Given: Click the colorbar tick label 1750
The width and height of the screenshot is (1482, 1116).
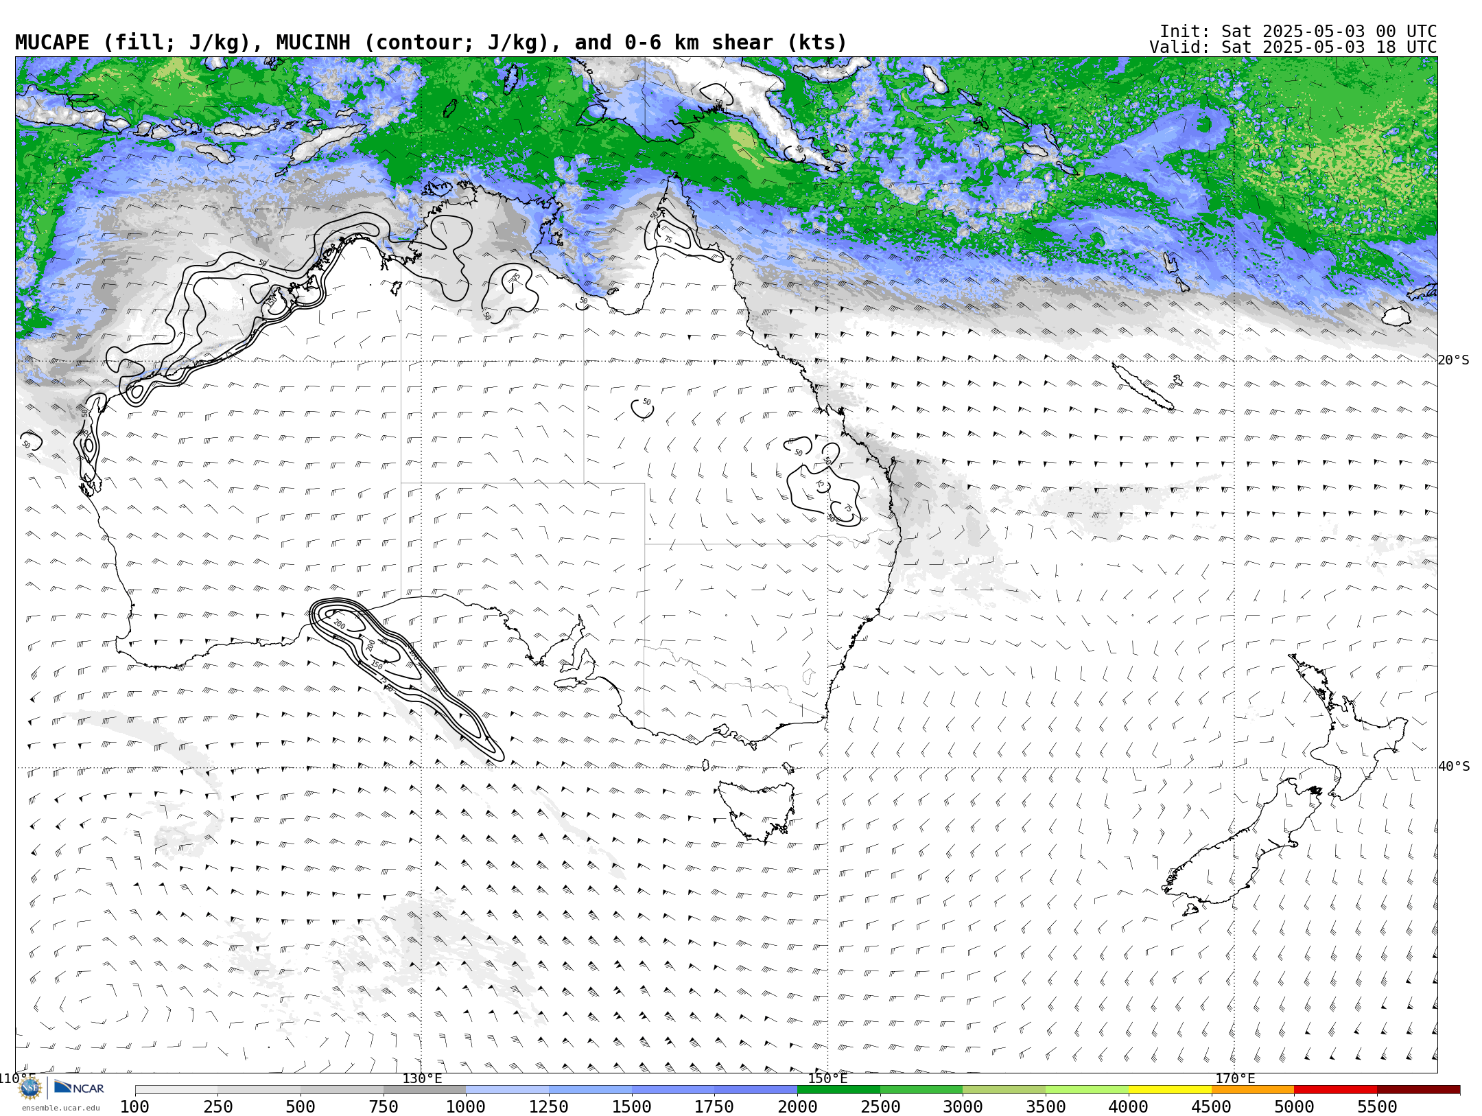Looking at the screenshot, I should click(714, 1106).
